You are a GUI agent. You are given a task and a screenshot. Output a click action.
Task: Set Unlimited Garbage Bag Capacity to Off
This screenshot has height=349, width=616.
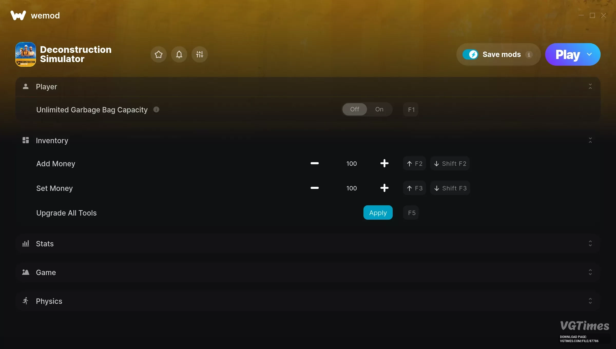[355, 109]
